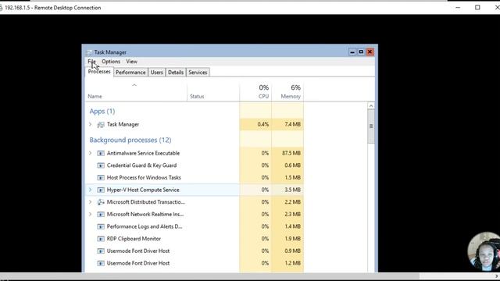This screenshot has height=281, width=500.
Task: Click the Remote Desktop horizontal scrollbar
Action: (x=209, y=276)
